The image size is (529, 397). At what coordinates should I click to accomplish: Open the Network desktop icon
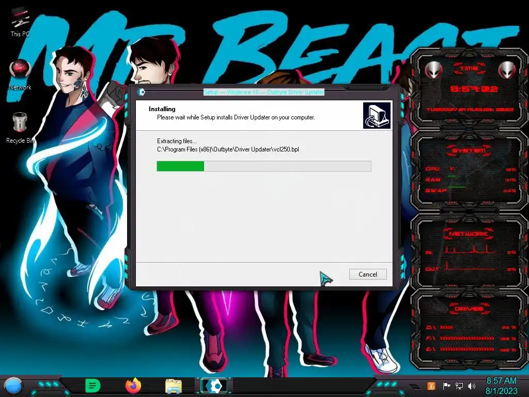coord(20,75)
